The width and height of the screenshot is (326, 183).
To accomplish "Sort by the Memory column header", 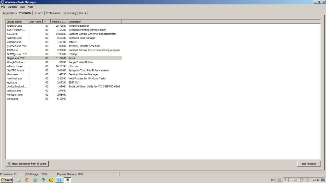I will coord(59,22).
